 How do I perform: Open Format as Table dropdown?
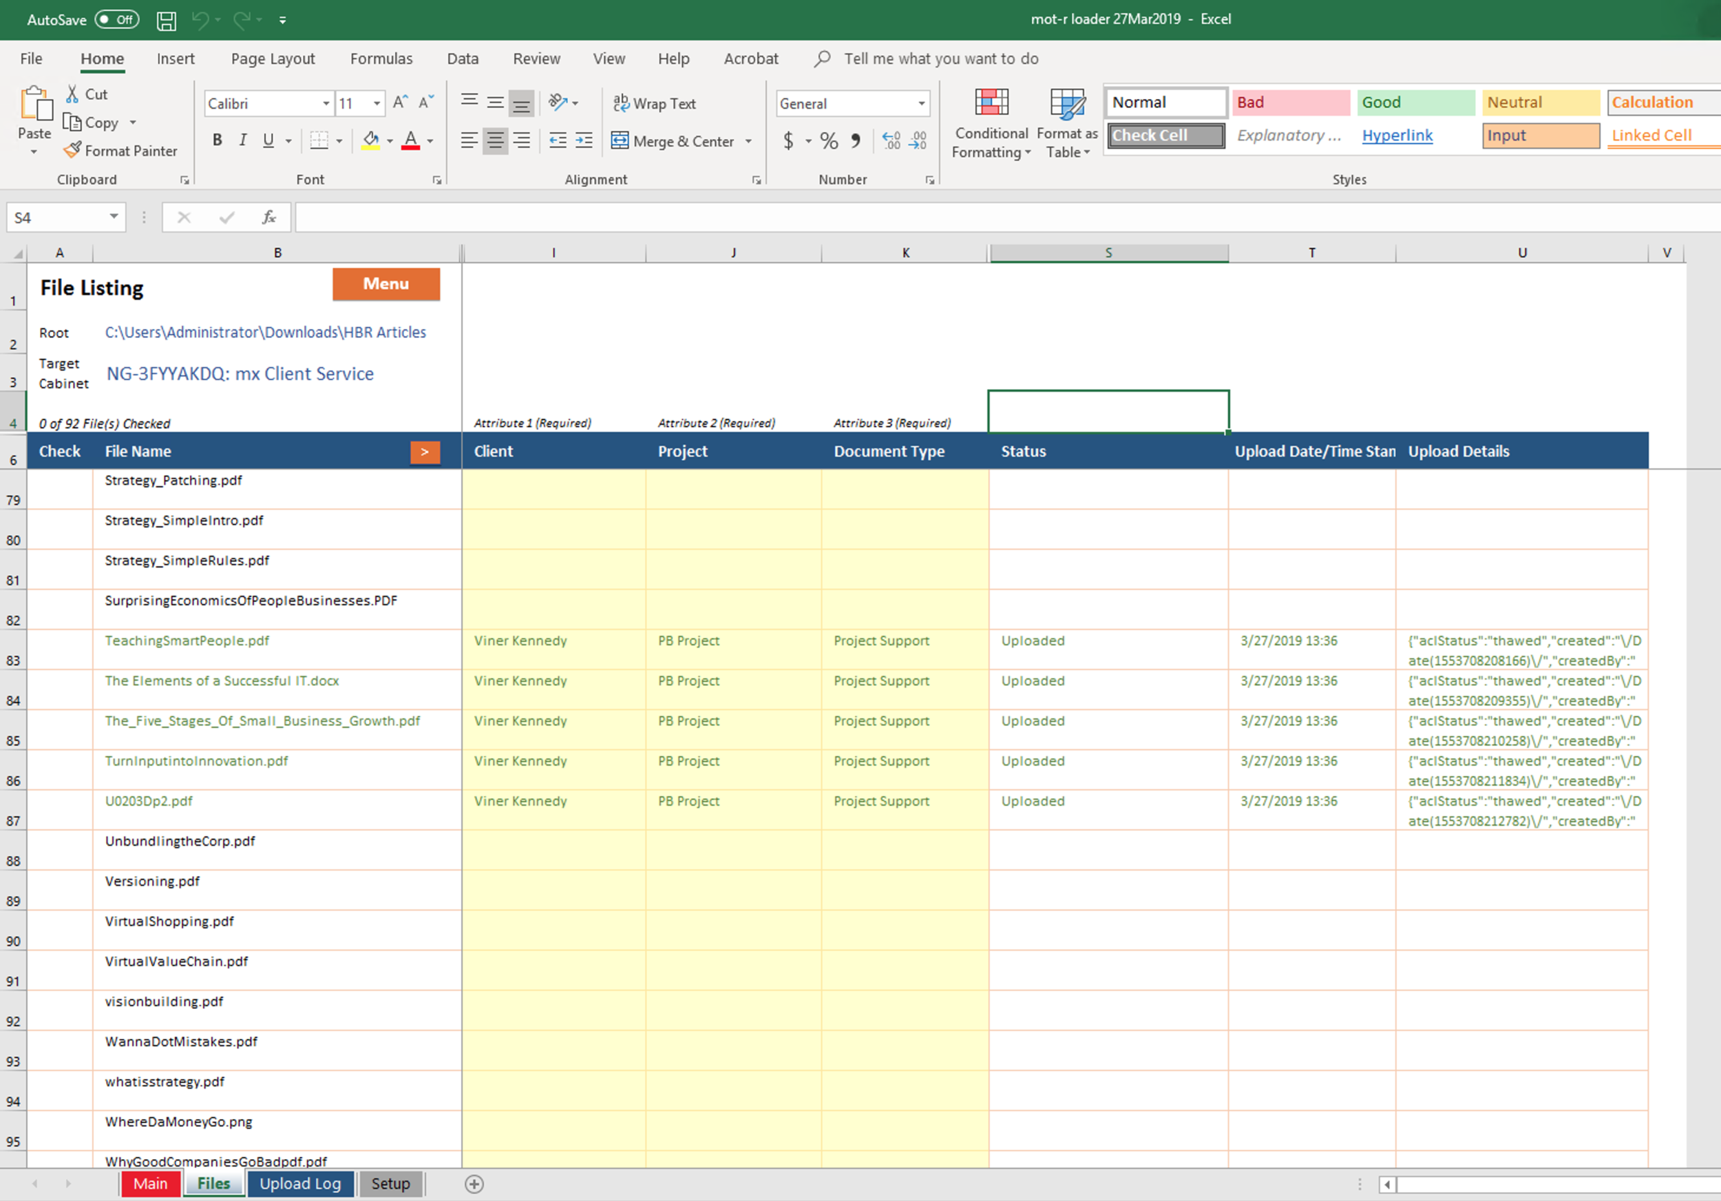(1068, 124)
